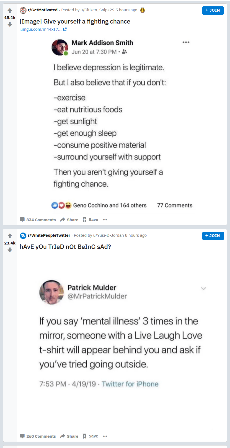Open the three-dot menu inside the Facebook screenshot
Image resolution: width=230 pixels, height=448 pixels.
pyautogui.click(x=186, y=42)
